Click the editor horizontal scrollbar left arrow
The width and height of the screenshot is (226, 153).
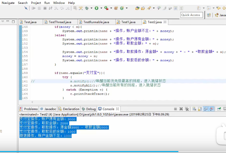tap(32, 102)
